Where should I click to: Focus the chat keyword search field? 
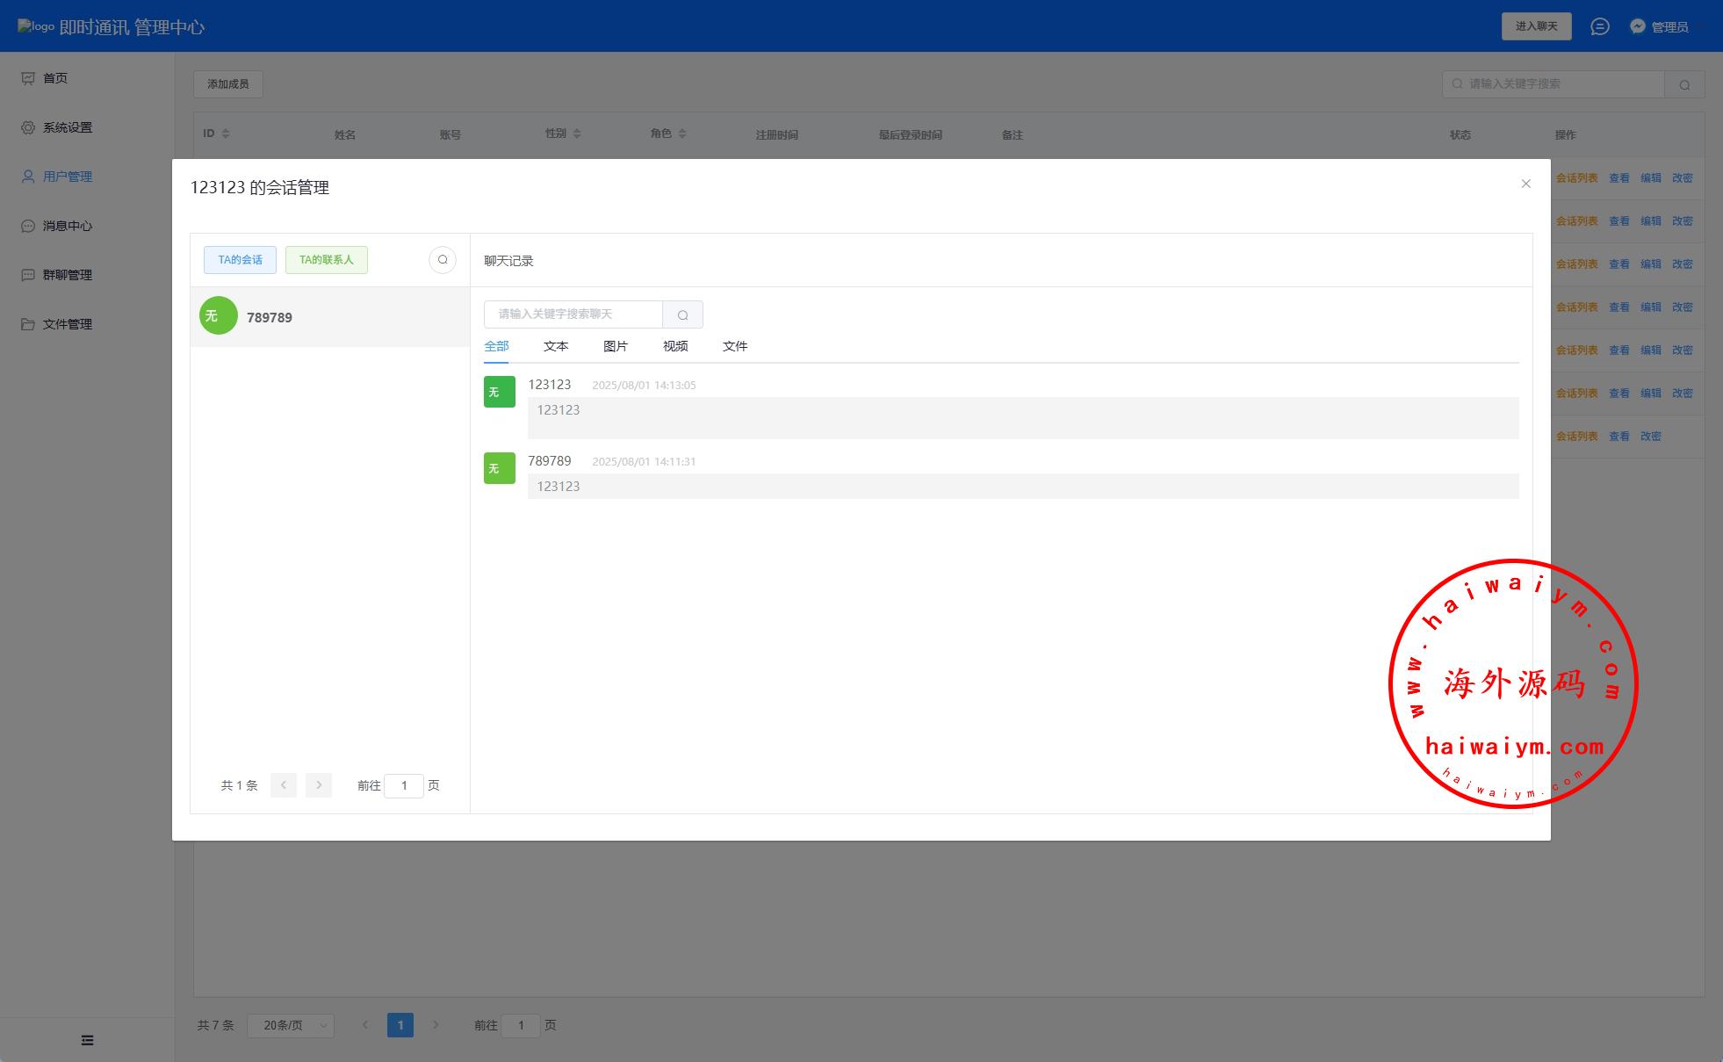point(573,314)
